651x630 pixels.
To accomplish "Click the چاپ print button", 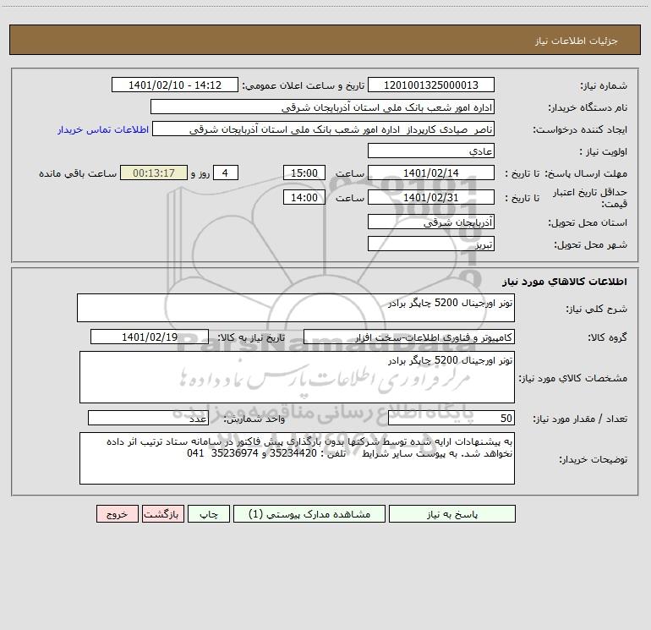I will point(209,513).
